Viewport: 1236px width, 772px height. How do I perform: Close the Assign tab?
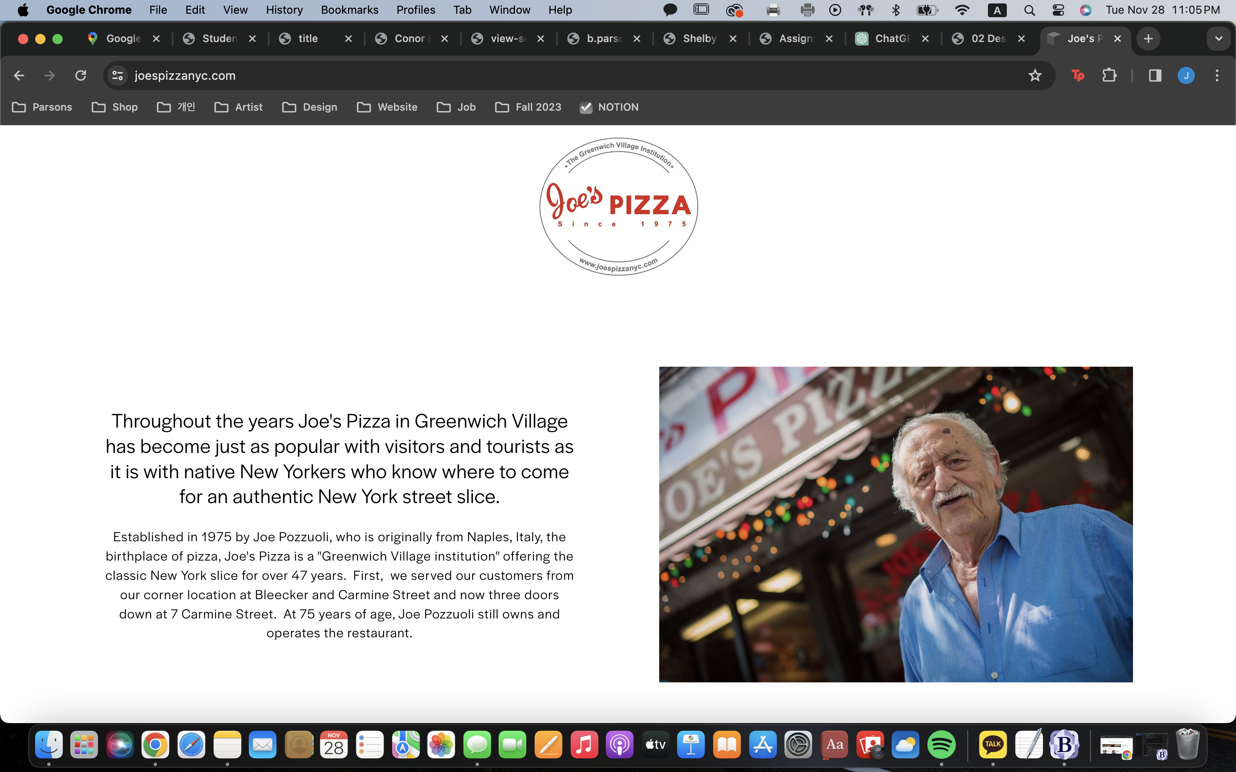(x=829, y=39)
